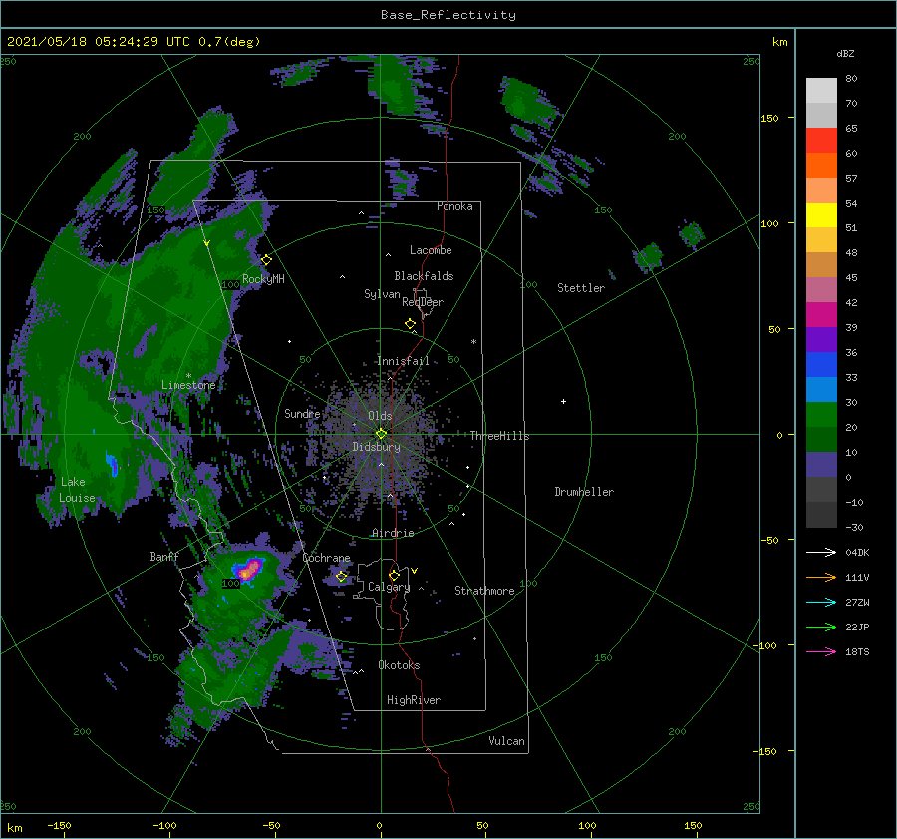The image size is (897, 839).
Task: Select the 80 dBZ light gray swatch
Action: click(x=821, y=91)
